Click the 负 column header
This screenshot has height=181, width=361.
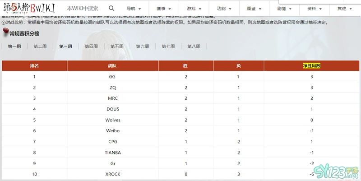tap(239, 65)
